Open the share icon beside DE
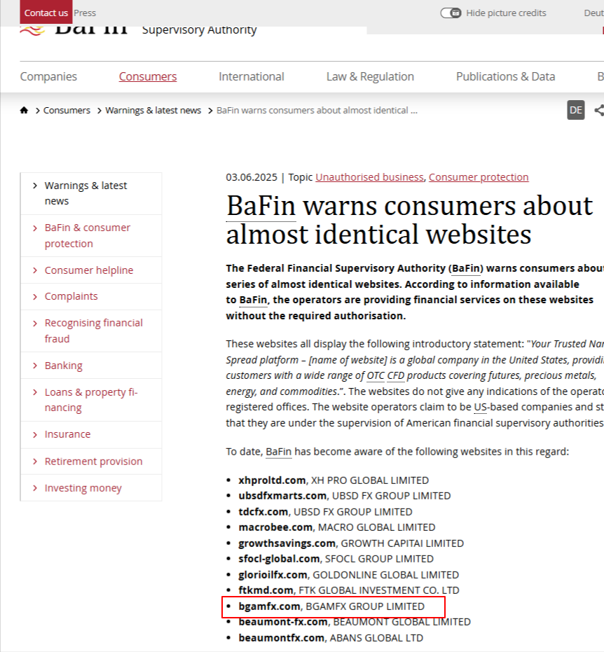The width and height of the screenshot is (604, 652). point(599,110)
